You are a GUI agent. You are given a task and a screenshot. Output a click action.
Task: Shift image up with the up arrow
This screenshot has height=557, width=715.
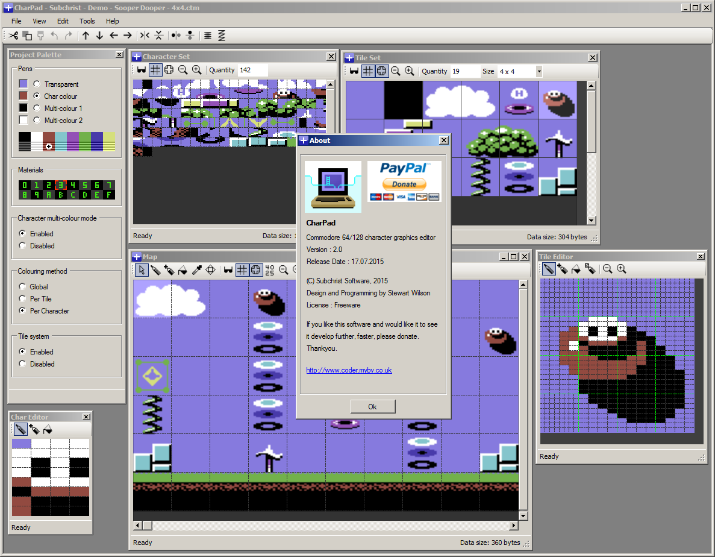tap(86, 36)
